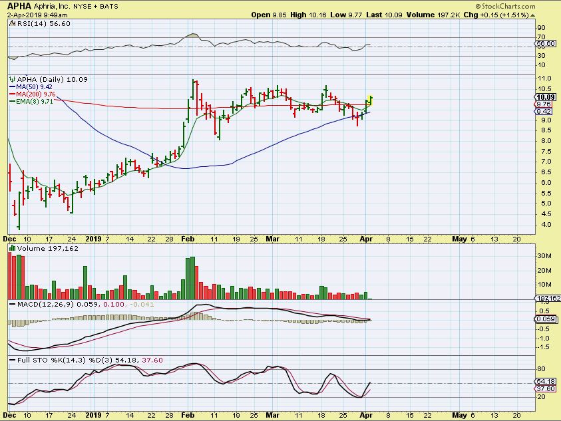The width and height of the screenshot is (561, 421).
Task: Select the RSI(14) indicator label
Action: [x=33, y=22]
